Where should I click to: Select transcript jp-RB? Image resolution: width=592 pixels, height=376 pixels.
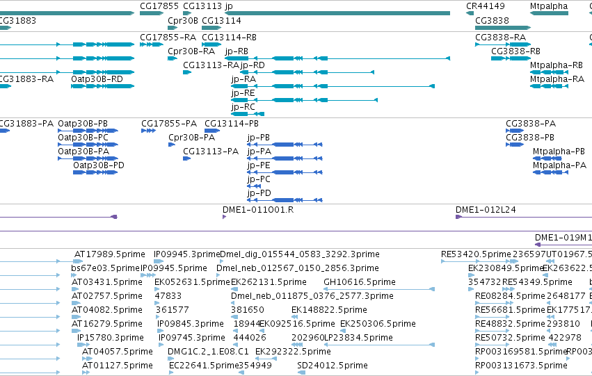237,51
